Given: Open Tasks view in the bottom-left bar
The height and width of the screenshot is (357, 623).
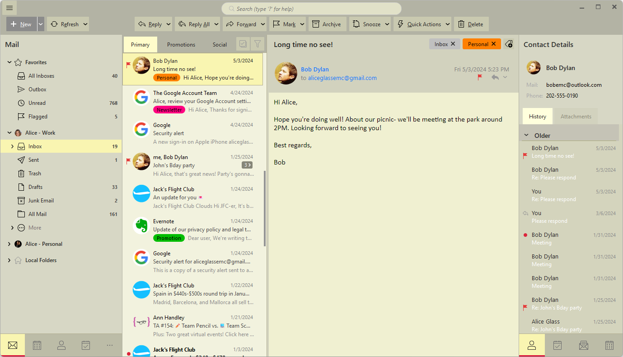Looking at the screenshot, I should tap(86, 345).
